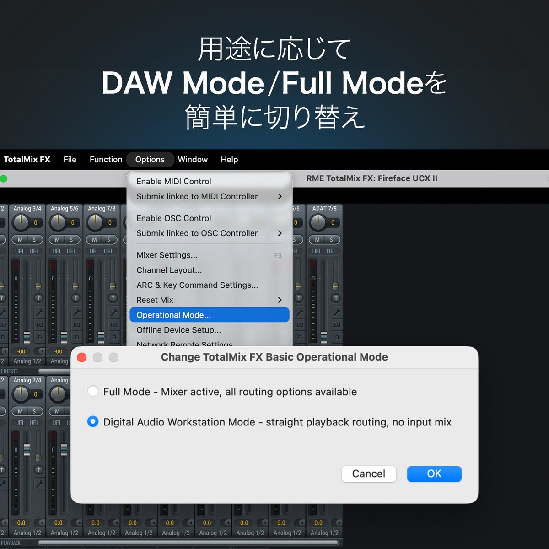Open Mixer Settings... from Options menu
This screenshot has width=549, height=549.
point(210,255)
